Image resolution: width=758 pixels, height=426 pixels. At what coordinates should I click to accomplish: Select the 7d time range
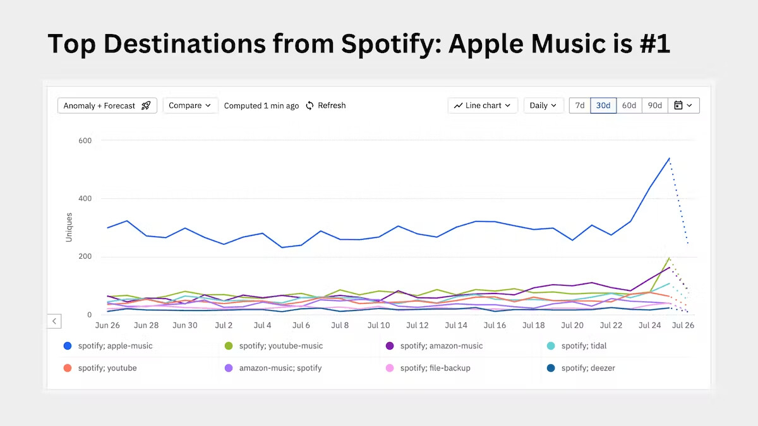(x=580, y=105)
